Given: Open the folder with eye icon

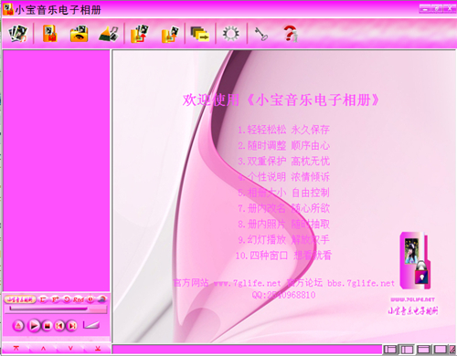Looking at the screenshot, I should (80, 34).
